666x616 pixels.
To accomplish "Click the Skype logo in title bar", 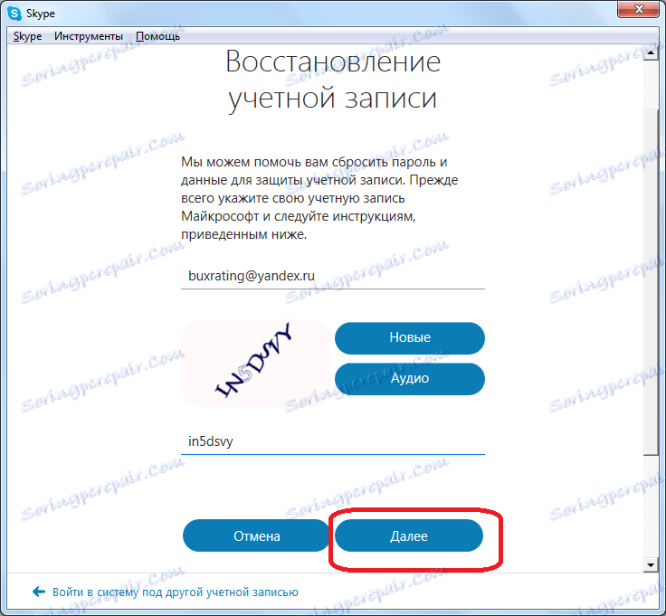I will pos(14,14).
